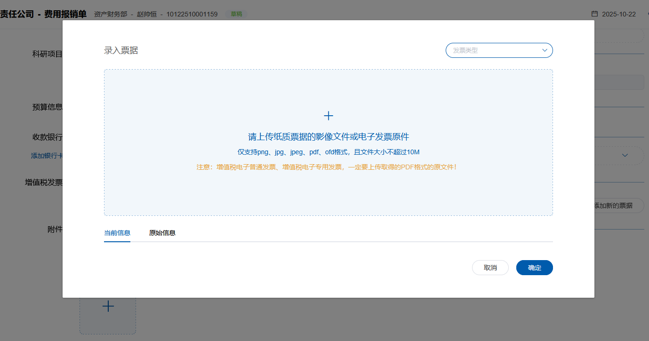Click the plus icon in upload area
Screen dimensions: 649x341
click(329, 116)
